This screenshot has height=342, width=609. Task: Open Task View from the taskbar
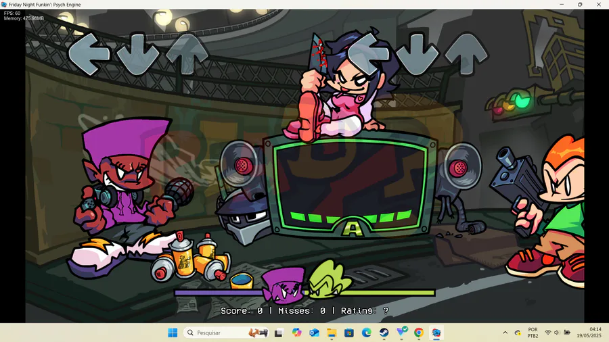pyautogui.click(x=279, y=333)
